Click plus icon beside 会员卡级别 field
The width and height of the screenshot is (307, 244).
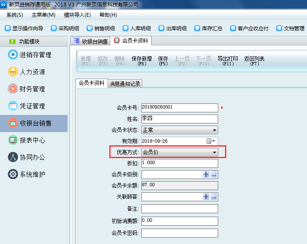tap(206, 174)
